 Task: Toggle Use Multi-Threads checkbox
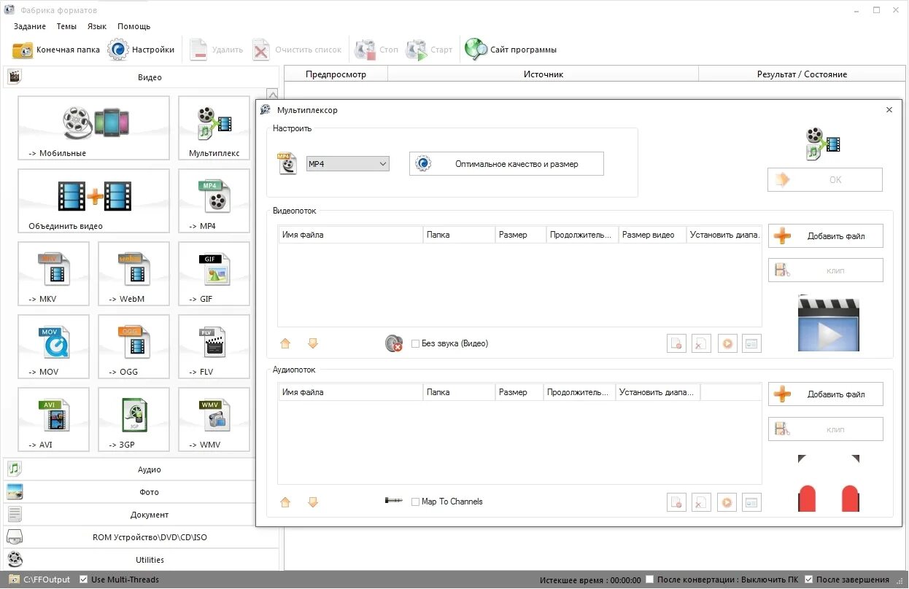84,580
